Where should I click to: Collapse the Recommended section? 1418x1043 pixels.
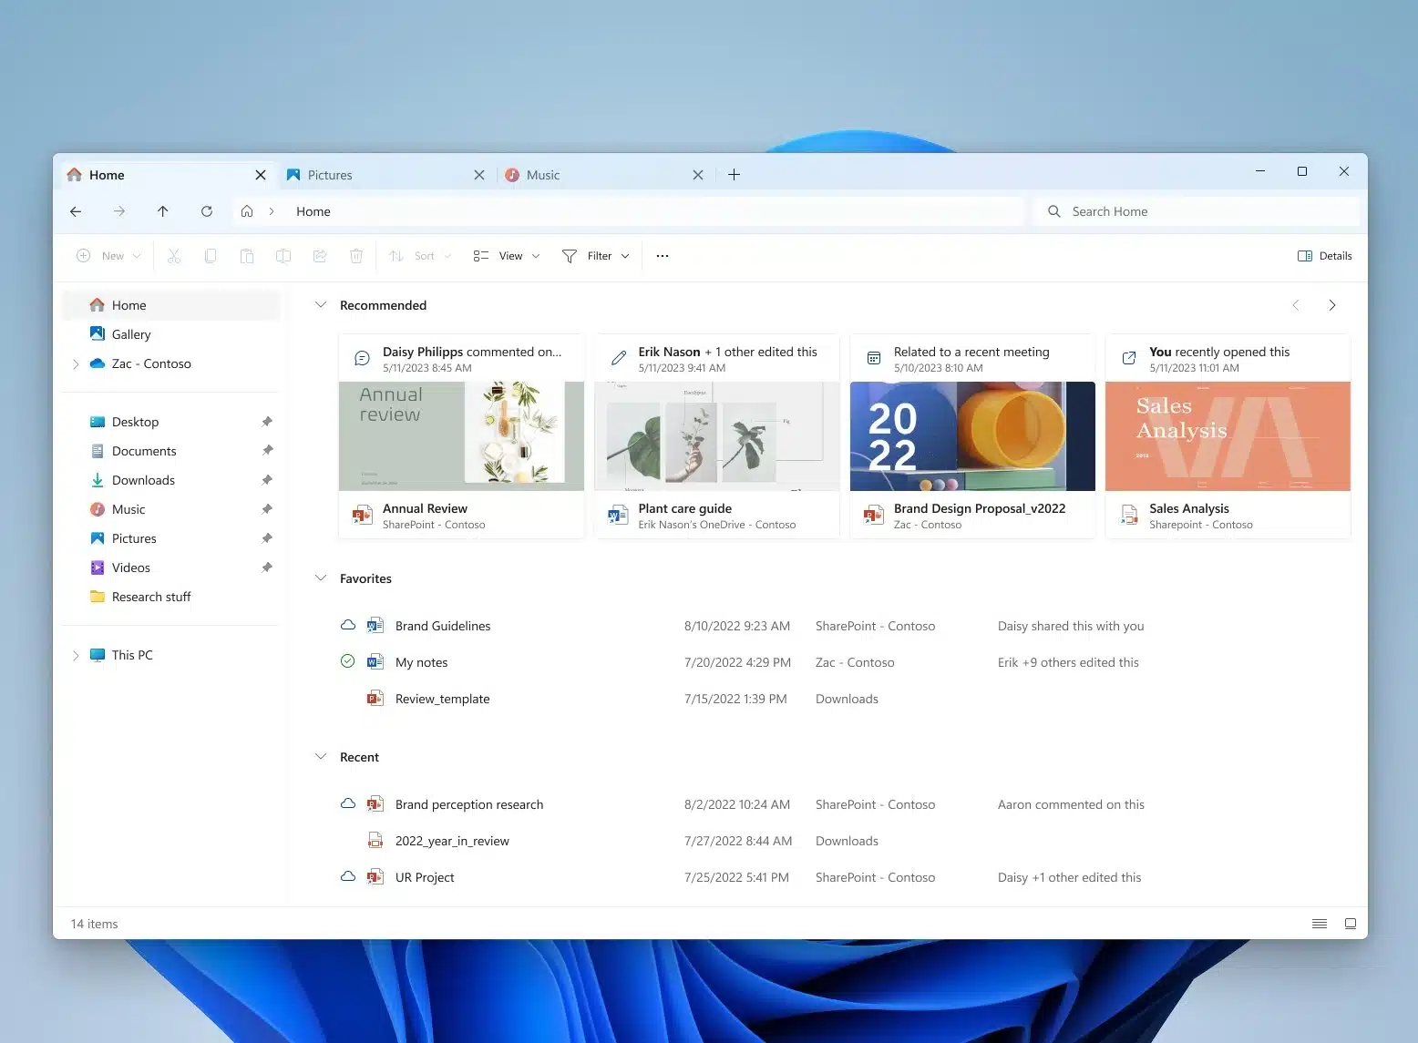[321, 305]
